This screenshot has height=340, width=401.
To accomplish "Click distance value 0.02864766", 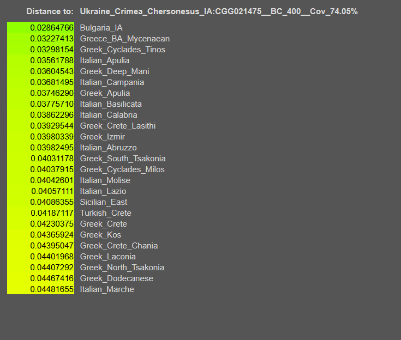I will click(52, 28).
